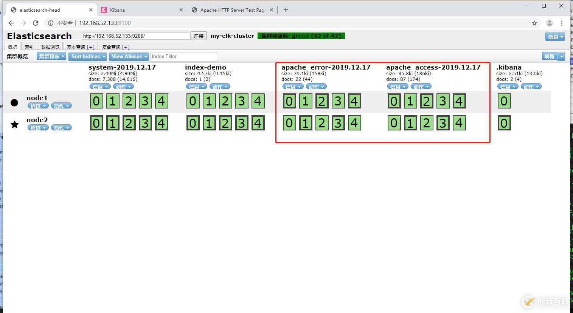Reload the elasticsearch-head page

point(36,23)
